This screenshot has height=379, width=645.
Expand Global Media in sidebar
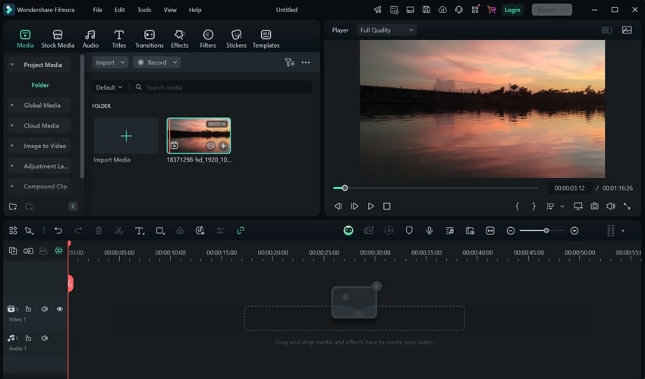click(x=12, y=106)
